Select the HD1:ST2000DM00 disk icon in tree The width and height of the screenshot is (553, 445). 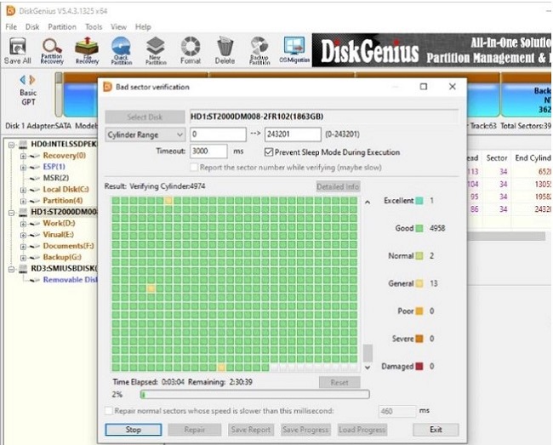(23, 212)
